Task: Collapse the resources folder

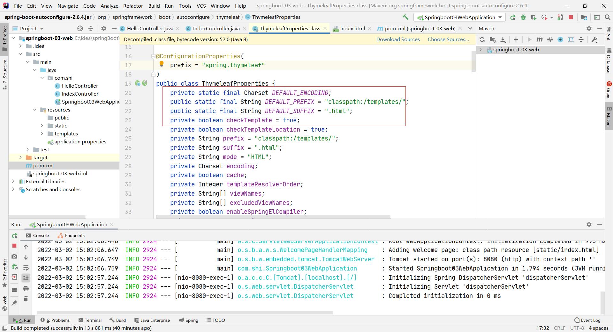Action: pyautogui.click(x=35, y=110)
